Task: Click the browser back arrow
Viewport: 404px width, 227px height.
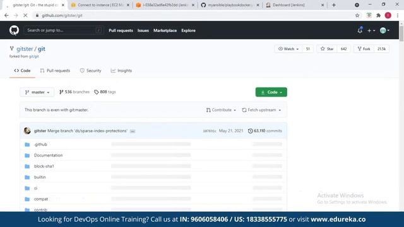Action: [6, 15]
